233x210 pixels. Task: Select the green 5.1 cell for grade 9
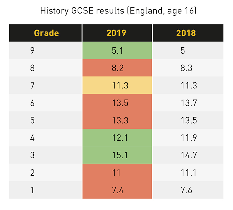(117, 50)
